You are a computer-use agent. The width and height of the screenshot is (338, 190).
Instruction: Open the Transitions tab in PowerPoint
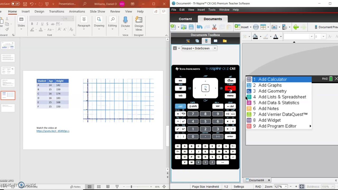[x=57, y=12]
